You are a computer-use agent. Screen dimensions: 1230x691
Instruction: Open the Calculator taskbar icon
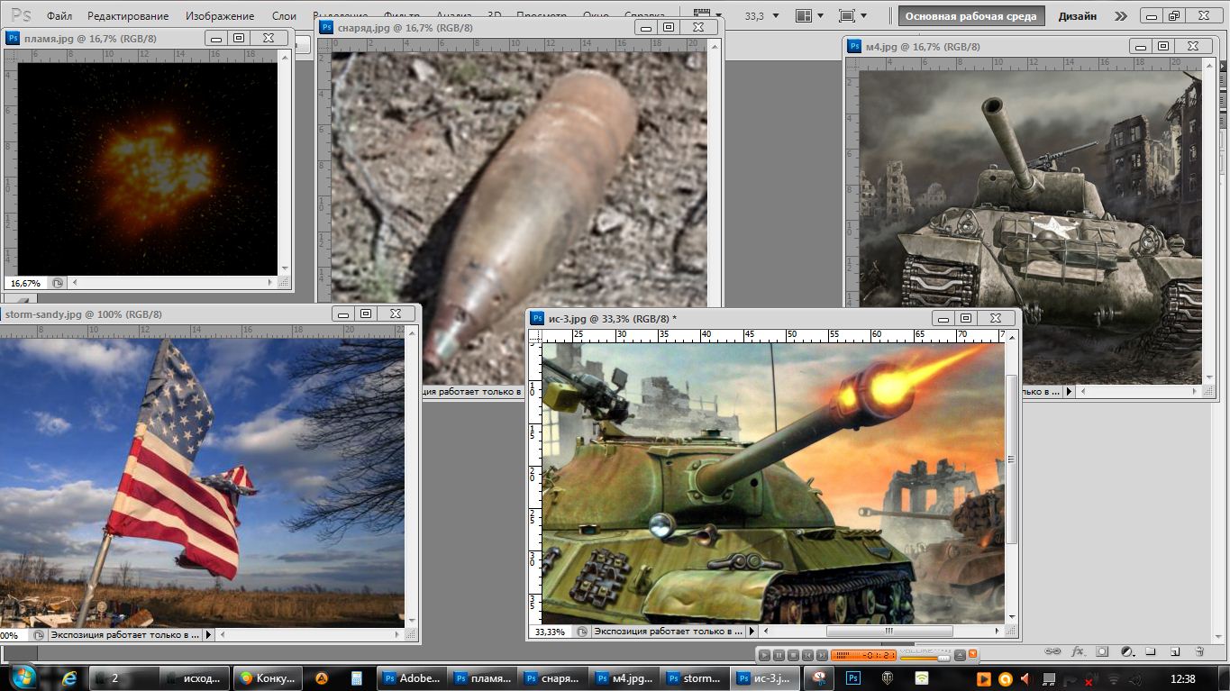pos(357,678)
